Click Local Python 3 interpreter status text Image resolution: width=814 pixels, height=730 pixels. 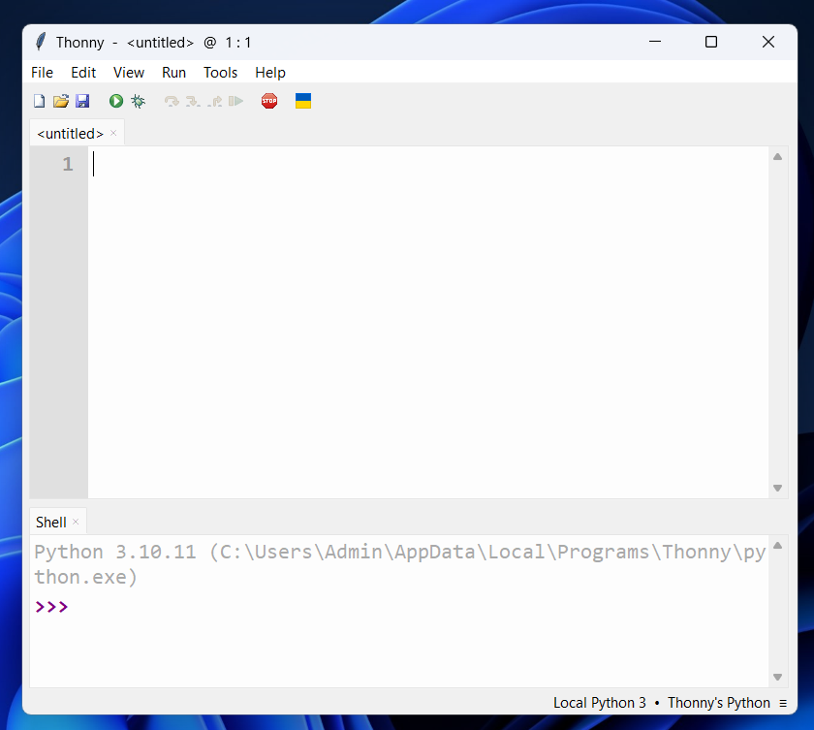(600, 703)
